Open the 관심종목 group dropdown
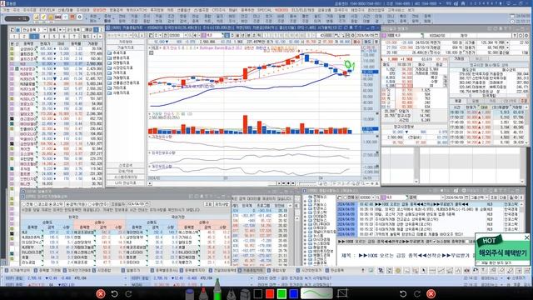The height and width of the screenshot is (300, 533). tap(44, 30)
